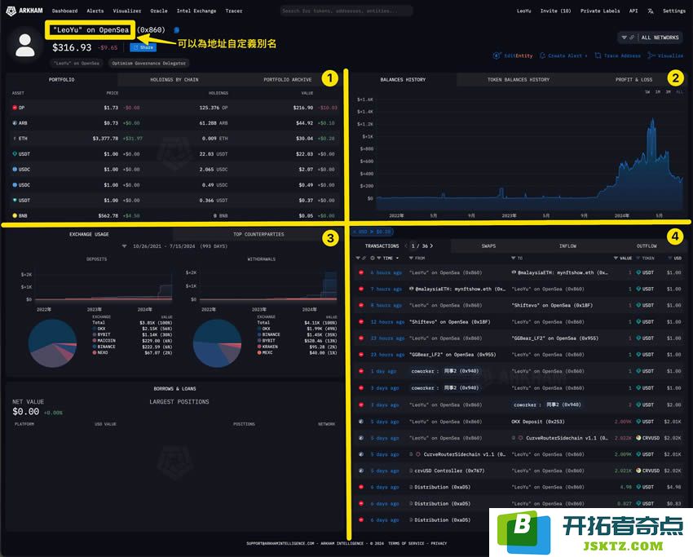Click the Edit Entity icon
Screen dimensions: 693x557
click(497, 55)
